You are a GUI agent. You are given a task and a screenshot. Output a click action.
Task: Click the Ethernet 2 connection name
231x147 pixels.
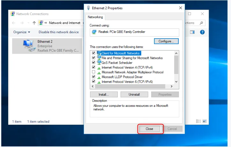point(45,41)
